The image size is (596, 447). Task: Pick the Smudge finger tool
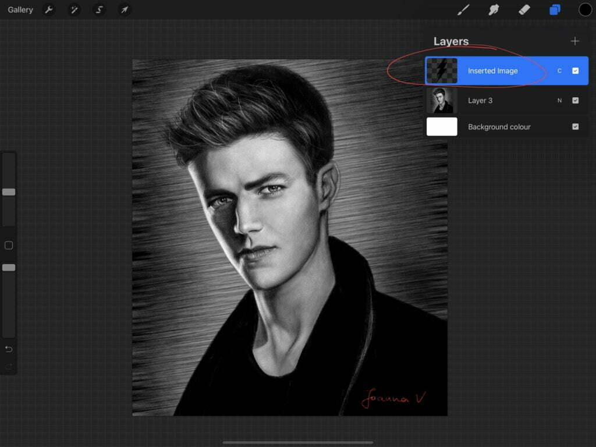pos(494,10)
